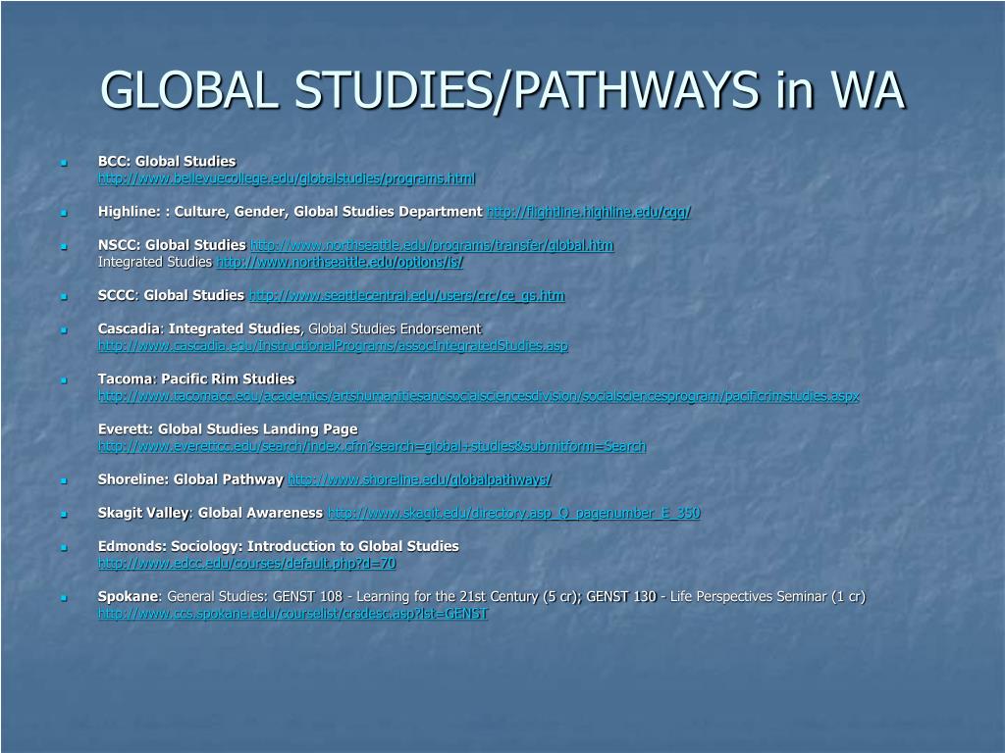Open the seattlecentral.edu ce_gs.htm link
The height and width of the screenshot is (753, 1005).
coord(406,296)
